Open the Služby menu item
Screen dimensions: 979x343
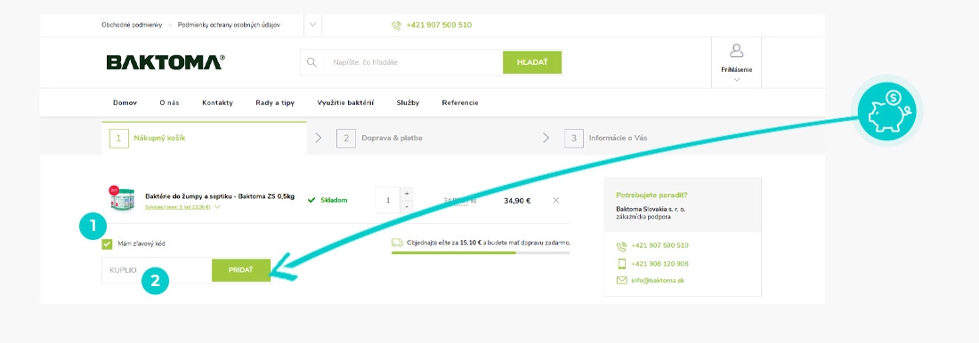(408, 103)
